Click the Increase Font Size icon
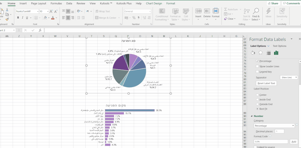The image size is (301, 148). (51, 11)
